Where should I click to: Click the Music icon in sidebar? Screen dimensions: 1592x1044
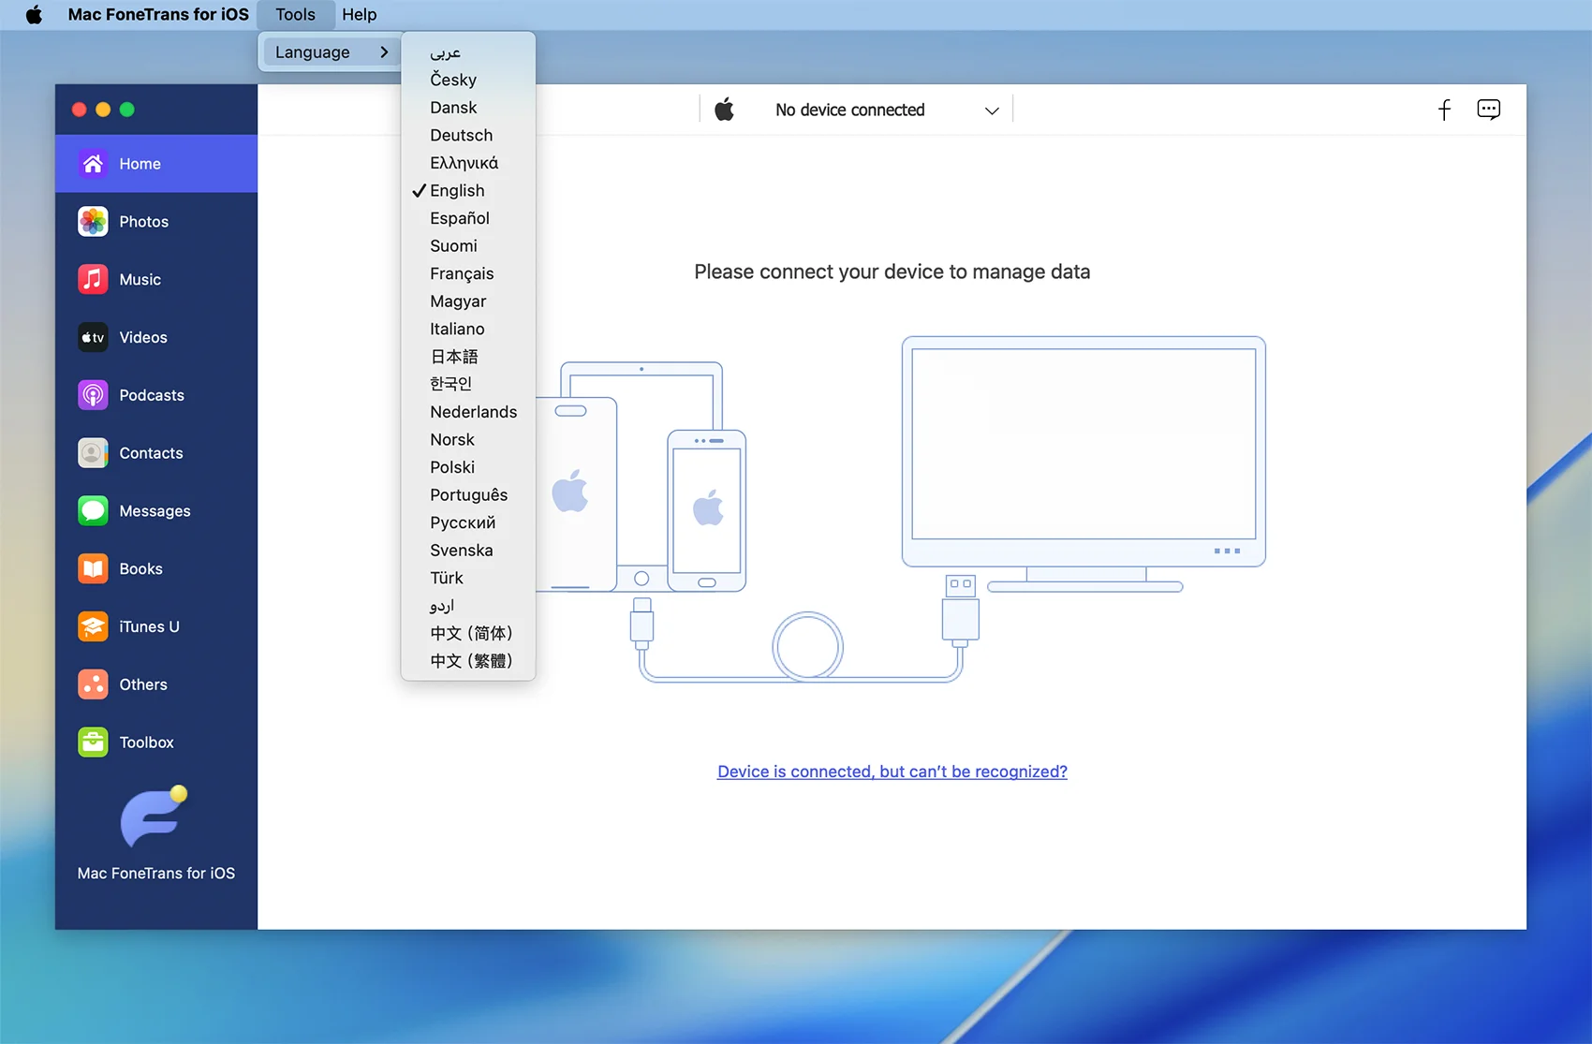(x=93, y=280)
